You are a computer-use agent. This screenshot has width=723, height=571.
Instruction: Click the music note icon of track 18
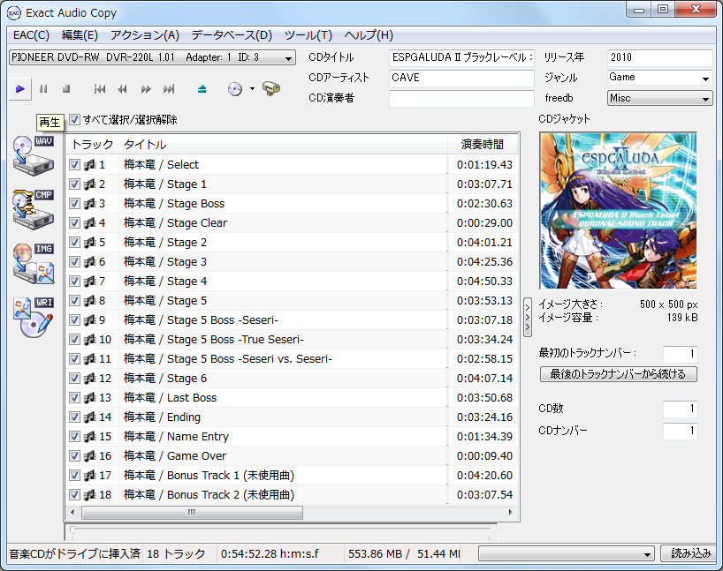pyautogui.click(x=90, y=494)
